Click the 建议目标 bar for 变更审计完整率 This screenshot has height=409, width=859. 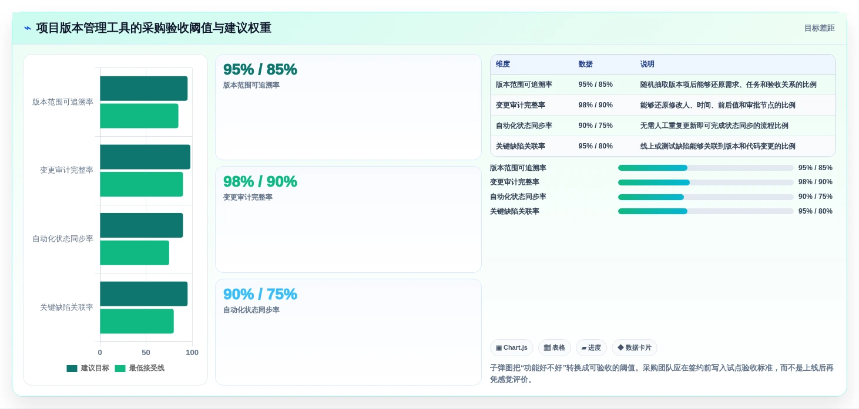(145, 157)
